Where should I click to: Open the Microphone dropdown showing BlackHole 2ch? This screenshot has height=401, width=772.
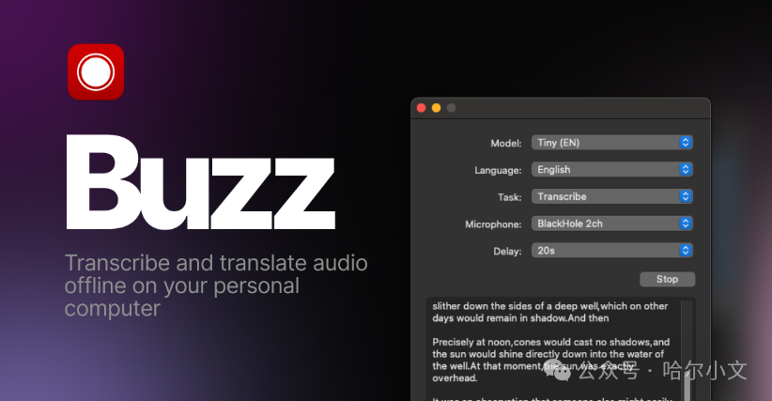[612, 224]
